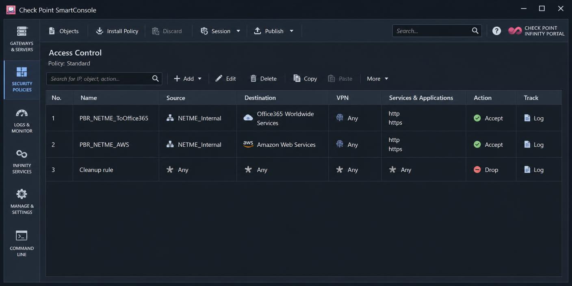Click magnifier in rule search field
572x286 pixels.
pos(155,78)
